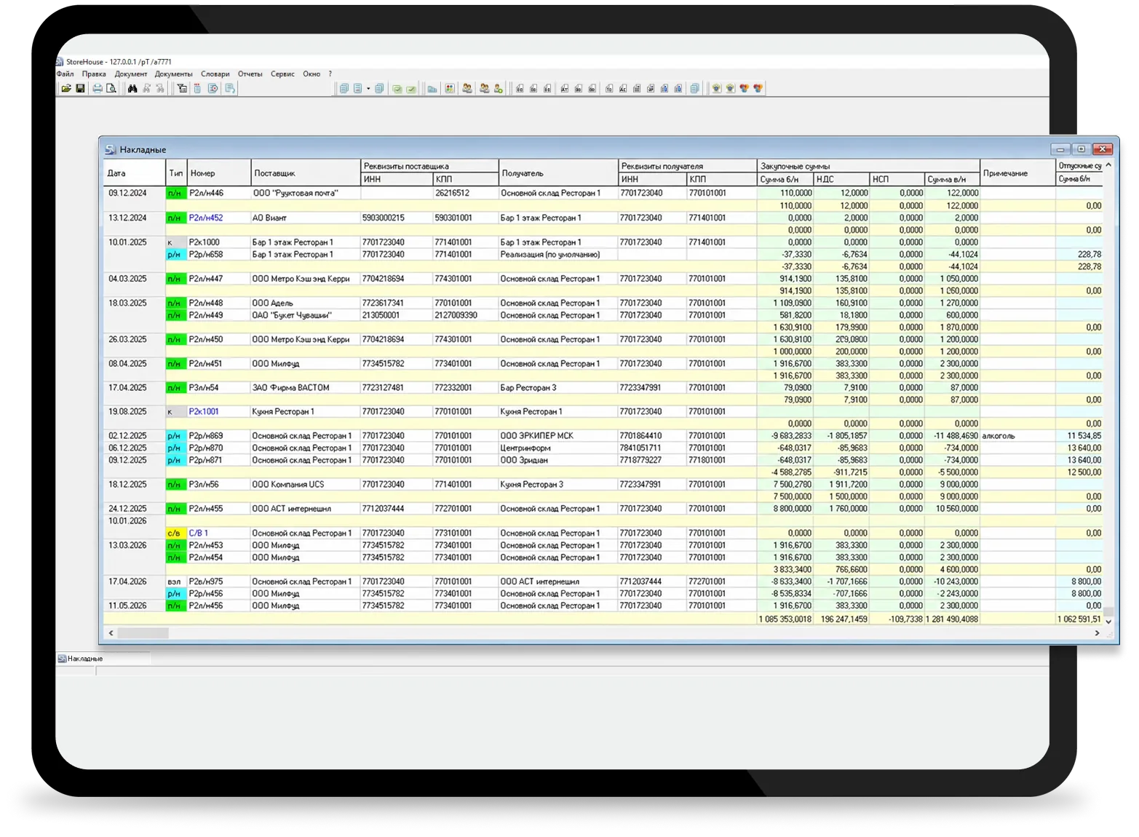Click the calculator icon in toolbar
The height and width of the screenshot is (837, 1139).
point(450,89)
